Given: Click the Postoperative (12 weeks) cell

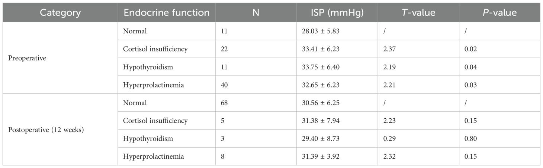Looking at the screenshot, I should point(45,130).
